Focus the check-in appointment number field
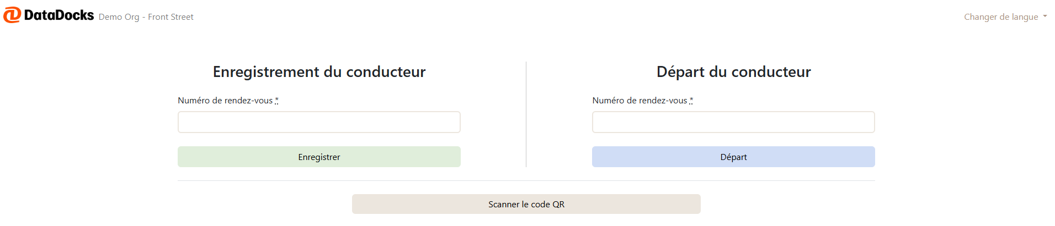This screenshot has width=1055, height=226. (319, 122)
